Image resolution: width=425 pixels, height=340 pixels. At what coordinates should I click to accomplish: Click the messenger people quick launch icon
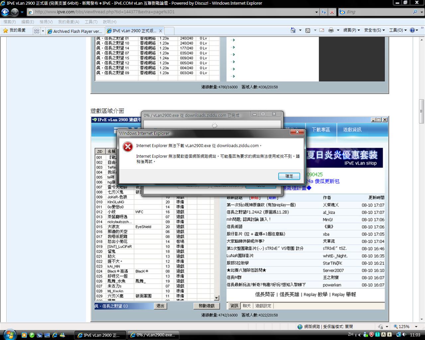click(62, 335)
